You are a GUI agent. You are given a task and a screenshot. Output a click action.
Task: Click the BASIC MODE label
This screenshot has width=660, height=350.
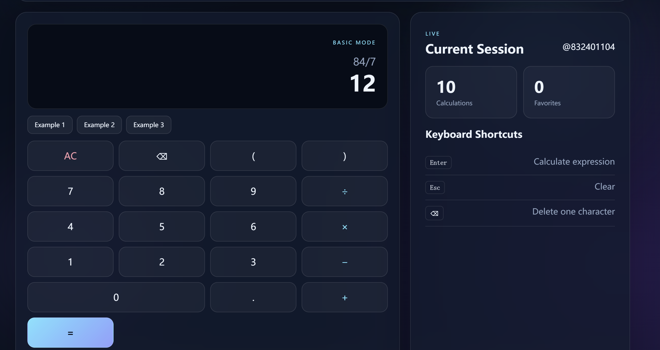coord(354,42)
